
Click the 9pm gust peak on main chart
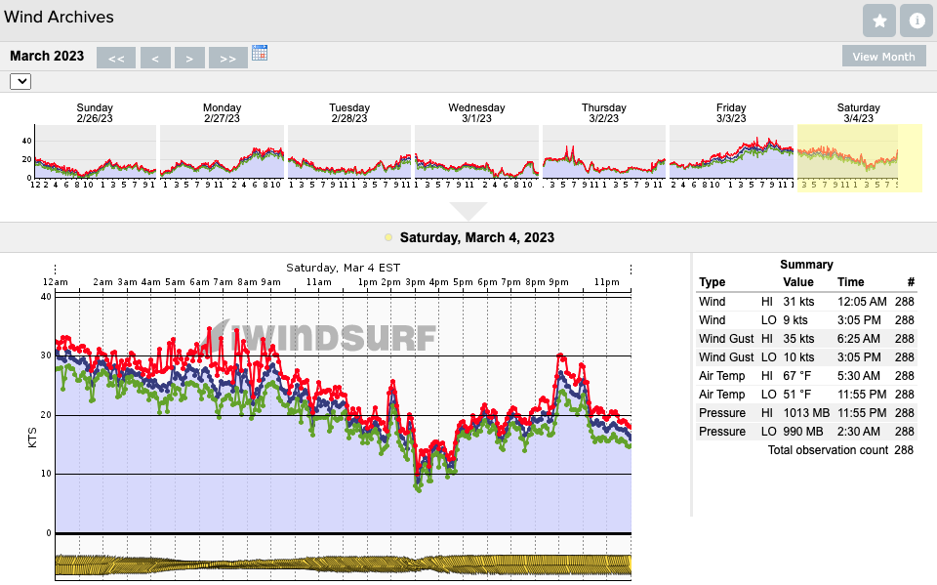click(560, 356)
